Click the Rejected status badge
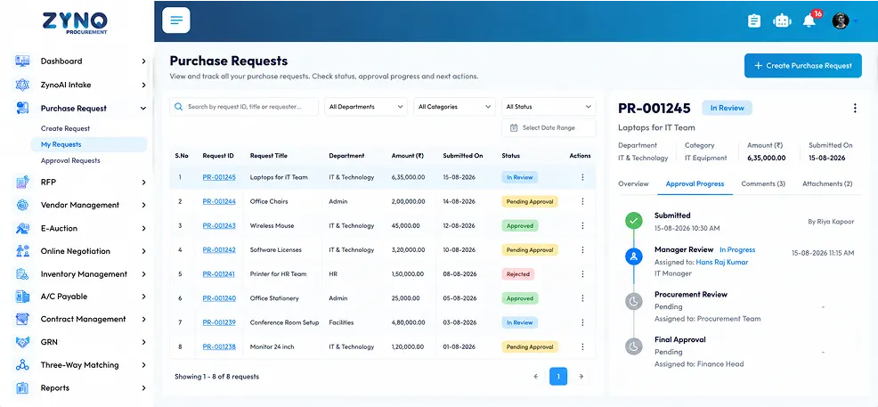Viewport: 878px width, 407px height. click(518, 274)
